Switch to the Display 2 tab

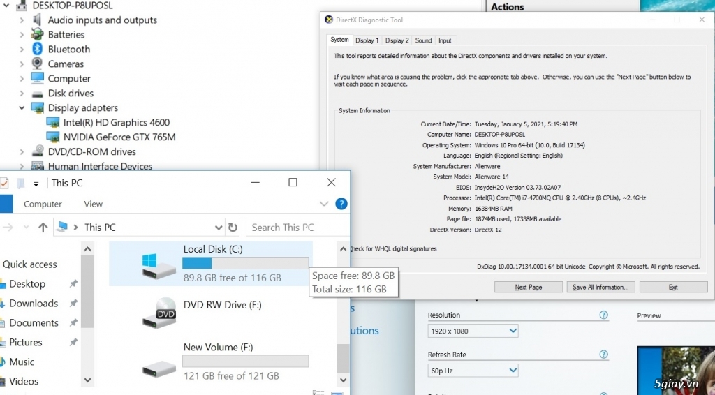pyautogui.click(x=397, y=40)
